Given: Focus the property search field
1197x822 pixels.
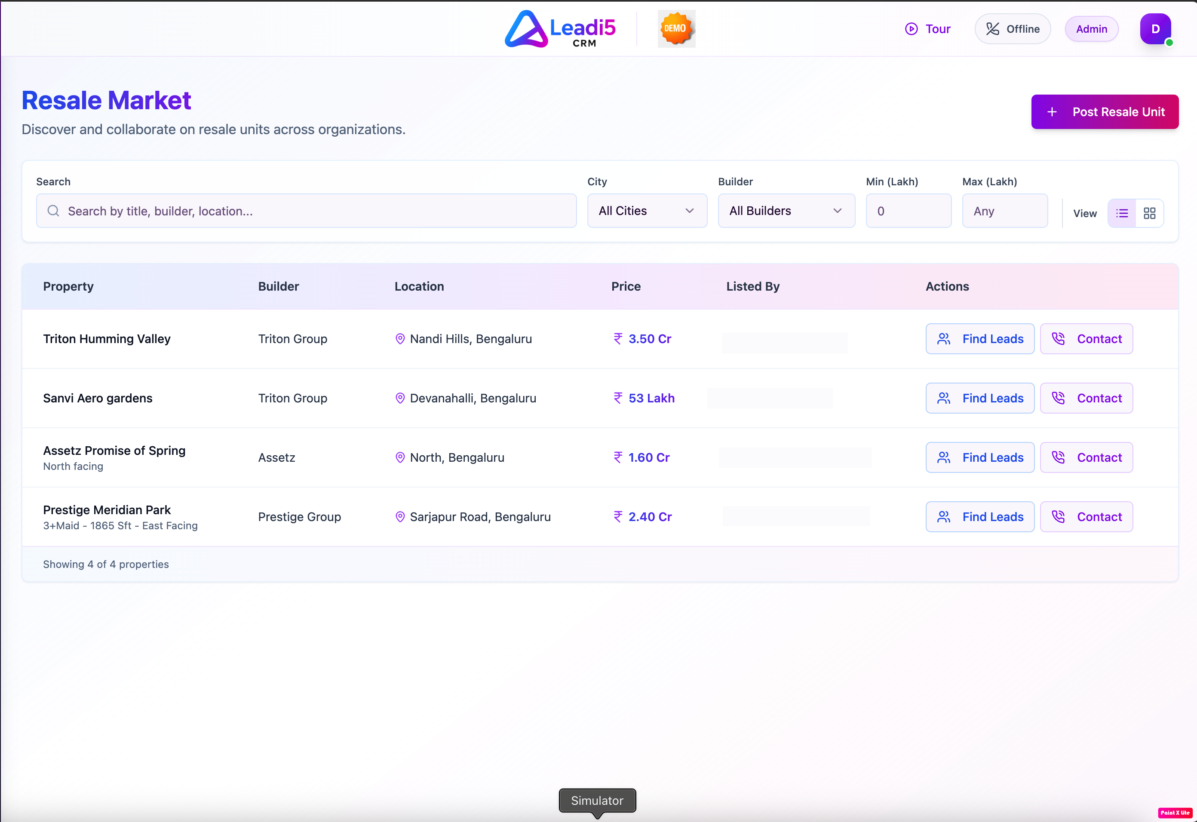Looking at the screenshot, I should pos(307,211).
